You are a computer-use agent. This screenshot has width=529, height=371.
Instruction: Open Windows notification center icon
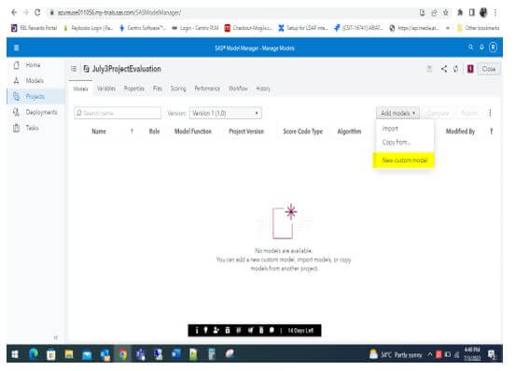pos(492,354)
